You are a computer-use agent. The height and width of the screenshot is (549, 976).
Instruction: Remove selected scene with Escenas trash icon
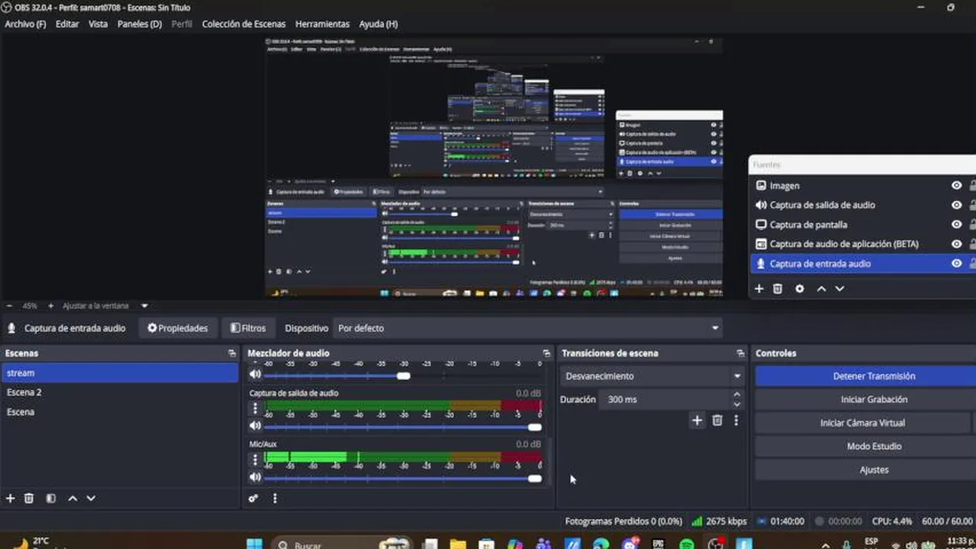point(29,498)
